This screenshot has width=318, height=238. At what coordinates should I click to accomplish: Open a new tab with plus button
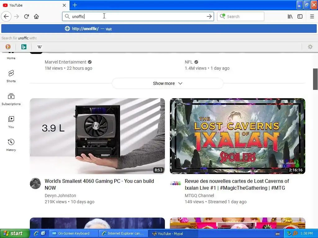[75, 5]
